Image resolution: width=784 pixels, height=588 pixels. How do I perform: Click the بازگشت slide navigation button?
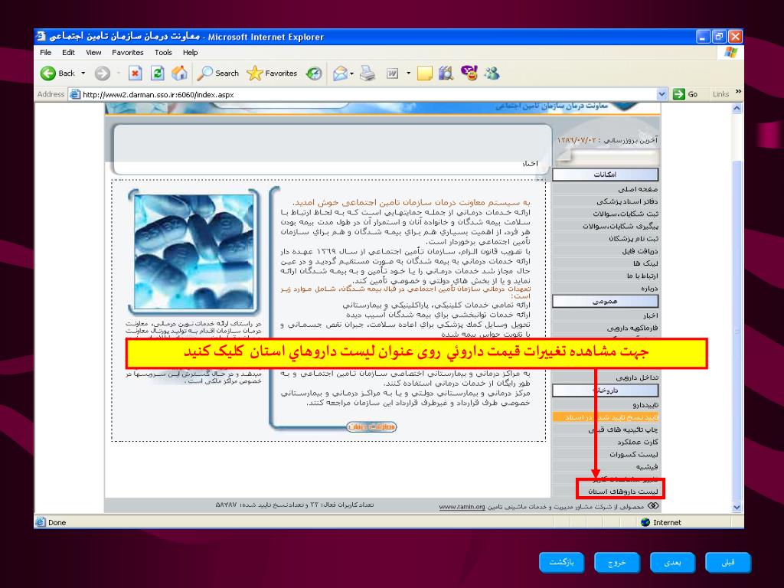coord(561,563)
